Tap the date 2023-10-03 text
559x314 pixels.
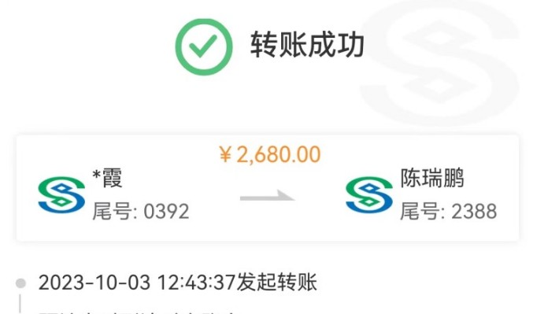[94, 283]
